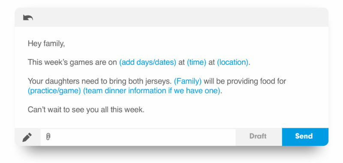Open attachments with the paperclip icon
The height and width of the screenshot is (163, 343).
(x=48, y=137)
